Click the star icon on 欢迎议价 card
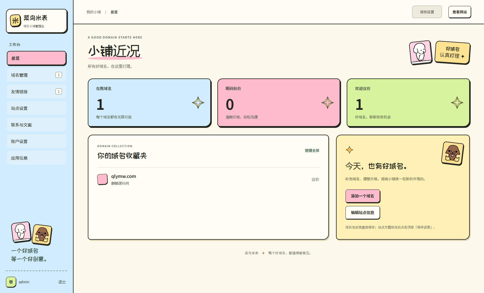This screenshot has height=293, width=484. 457,103
